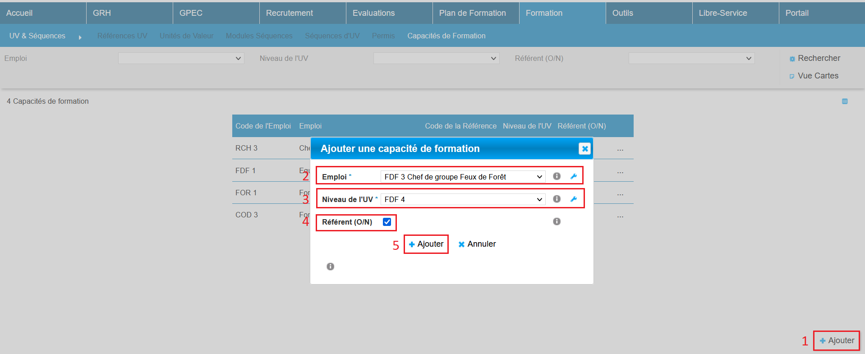
Task: Expand the Référent (O/N) filter dropdown
Action: [x=691, y=58]
